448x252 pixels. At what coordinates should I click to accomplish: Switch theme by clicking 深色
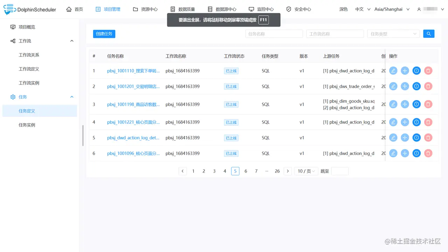pos(343,9)
